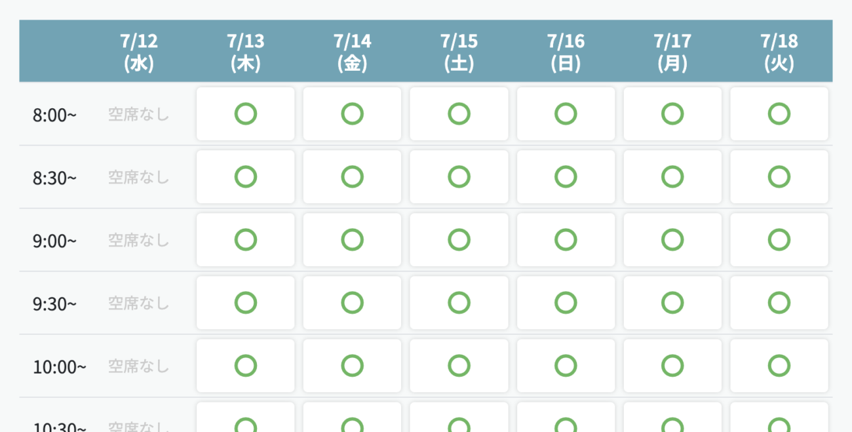
Task: Reserve the 9:00 slot on 7/17 (月)
Action: [672, 240]
